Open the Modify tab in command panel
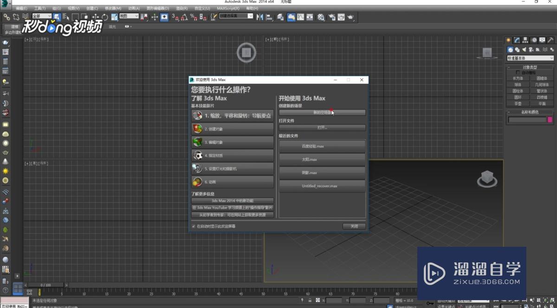The image size is (557, 308). tap(517, 40)
